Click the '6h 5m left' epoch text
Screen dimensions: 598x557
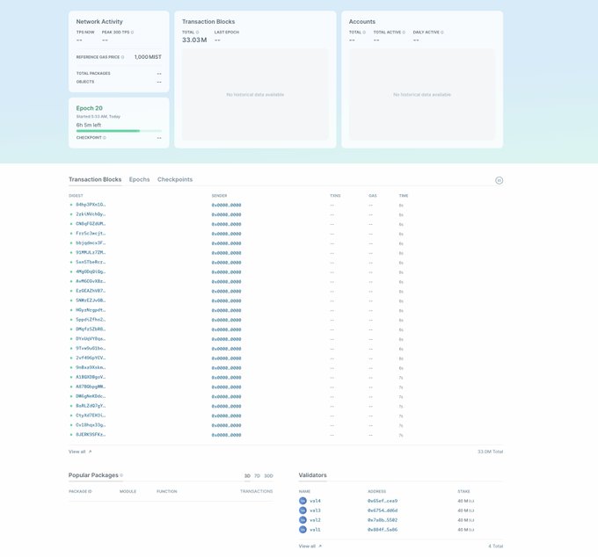pos(89,125)
